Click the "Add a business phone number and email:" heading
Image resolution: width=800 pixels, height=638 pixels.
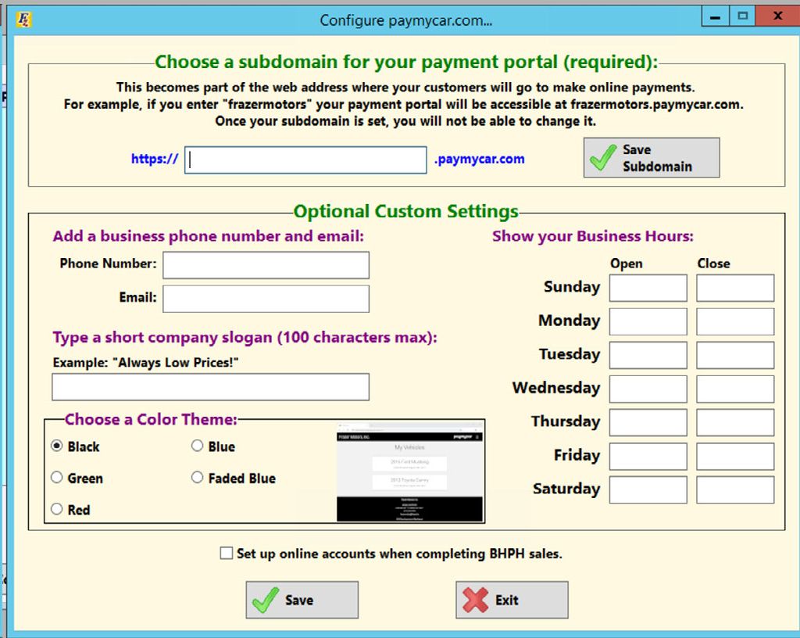209,236
